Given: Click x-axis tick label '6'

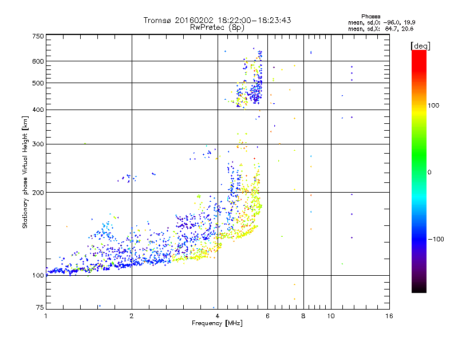Looking at the screenshot, I should point(267,316).
